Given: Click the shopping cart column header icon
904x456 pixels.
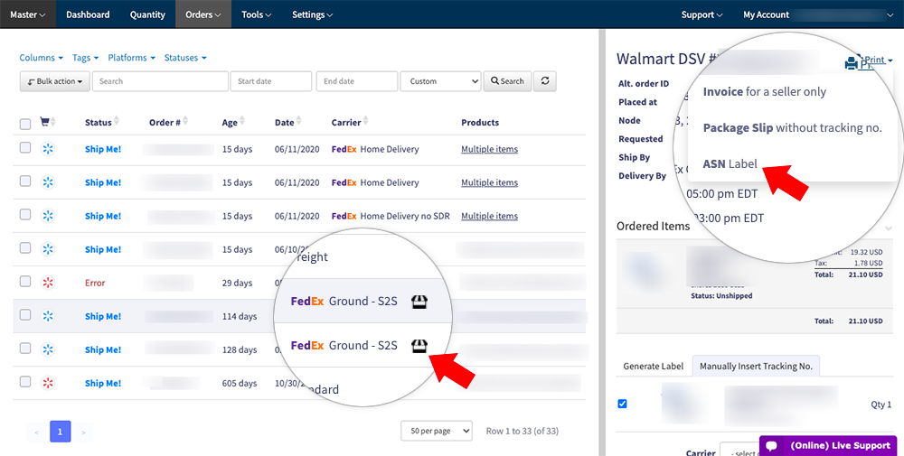Looking at the screenshot, I should point(43,122).
